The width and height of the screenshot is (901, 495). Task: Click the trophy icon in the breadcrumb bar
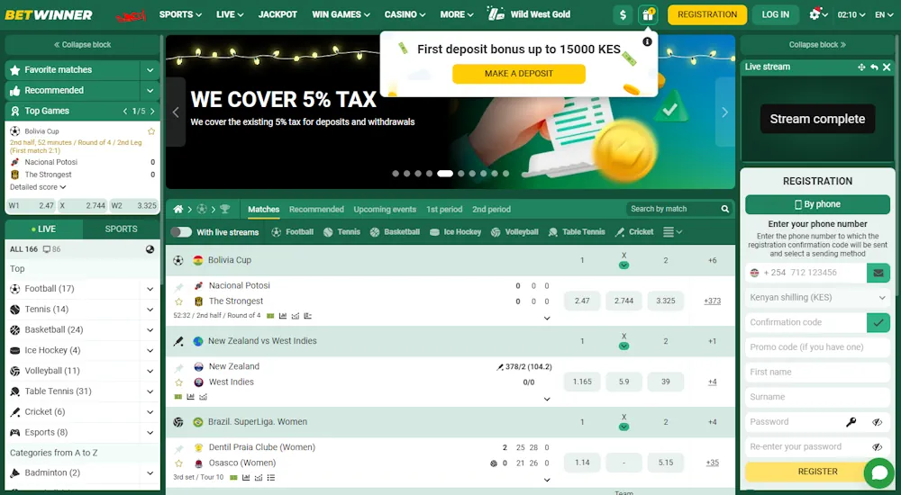click(x=224, y=210)
